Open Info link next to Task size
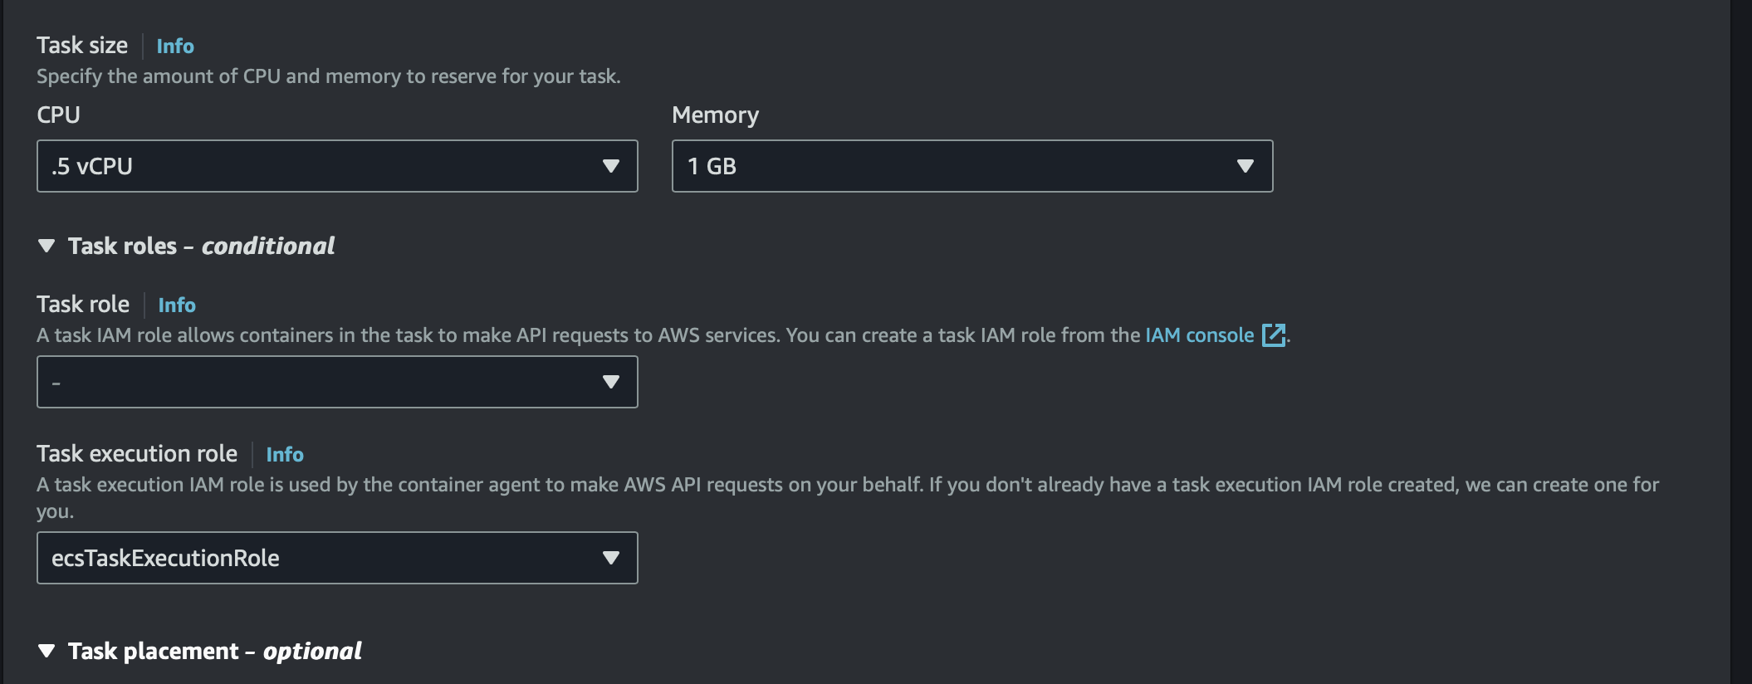 (x=175, y=46)
